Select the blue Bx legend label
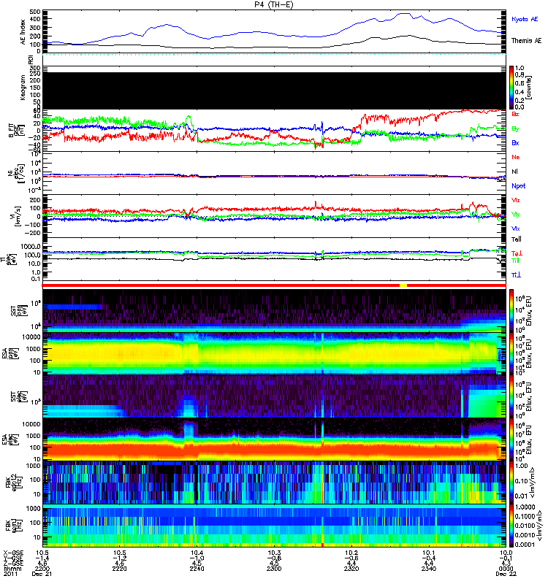Image resolution: width=548 pixels, height=584 pixels. click(x=515, y=143)
